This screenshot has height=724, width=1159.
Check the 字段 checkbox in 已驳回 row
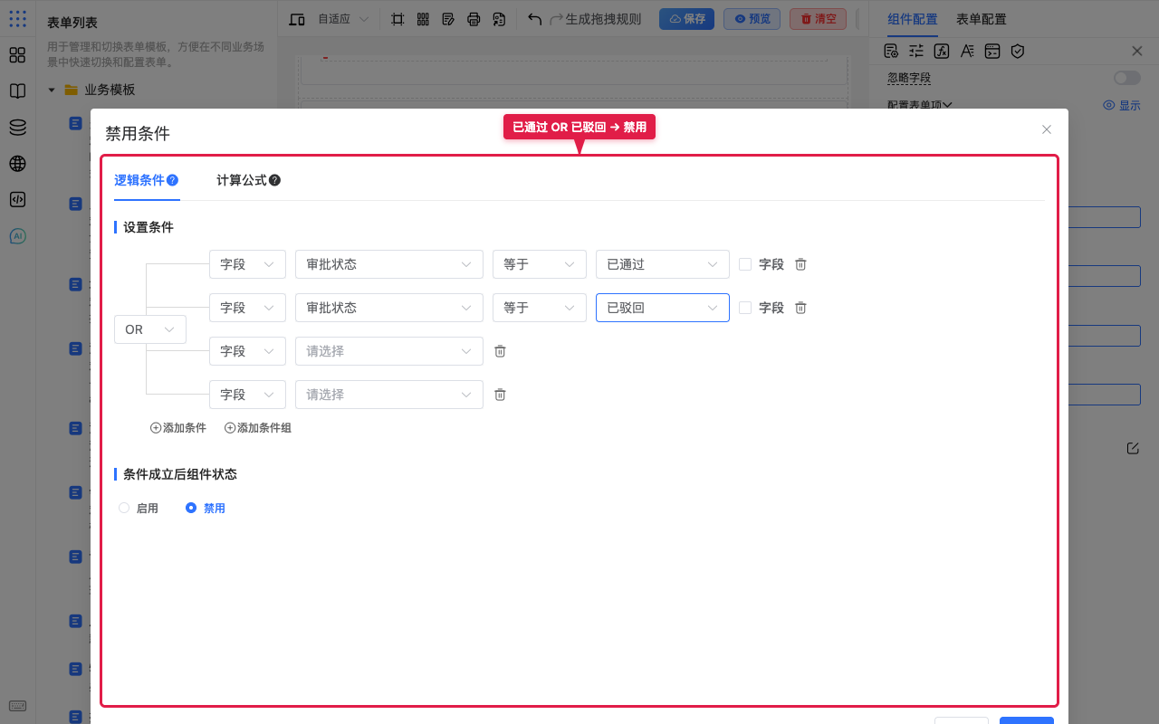[745, 308]
